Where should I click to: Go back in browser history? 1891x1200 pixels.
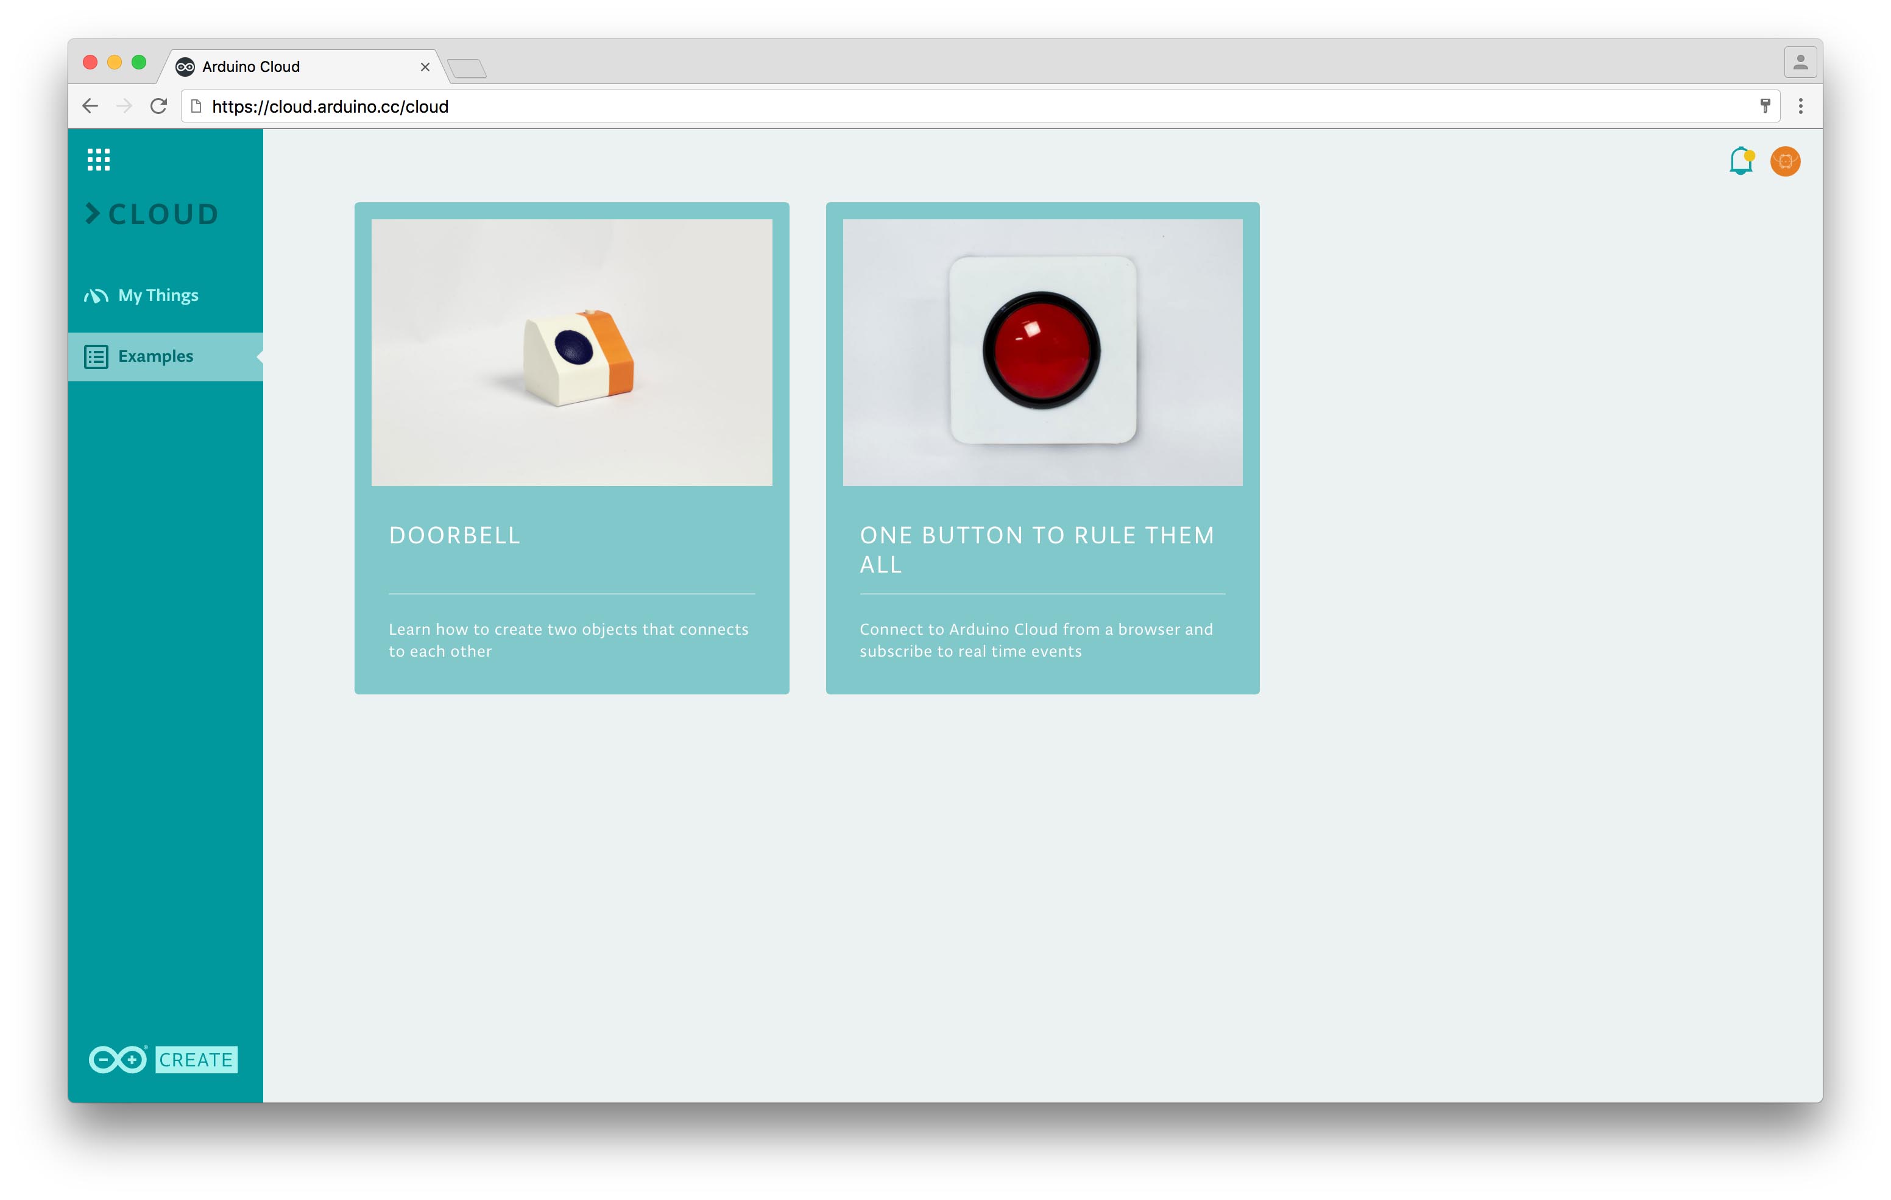90,106
